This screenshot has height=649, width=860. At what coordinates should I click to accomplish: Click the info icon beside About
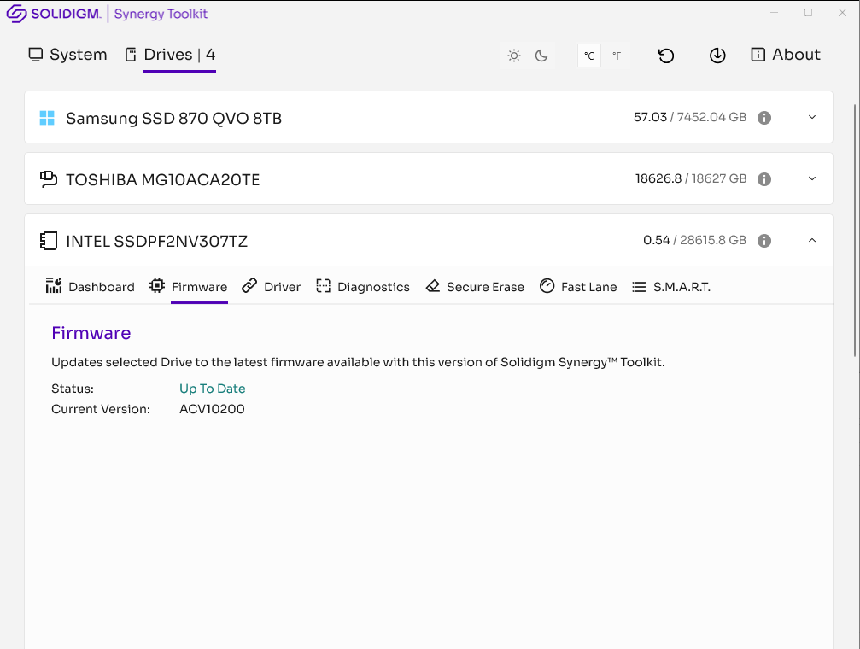tap(758, 55)
